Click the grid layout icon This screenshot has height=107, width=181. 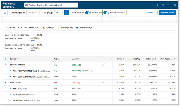coord(5,13)
